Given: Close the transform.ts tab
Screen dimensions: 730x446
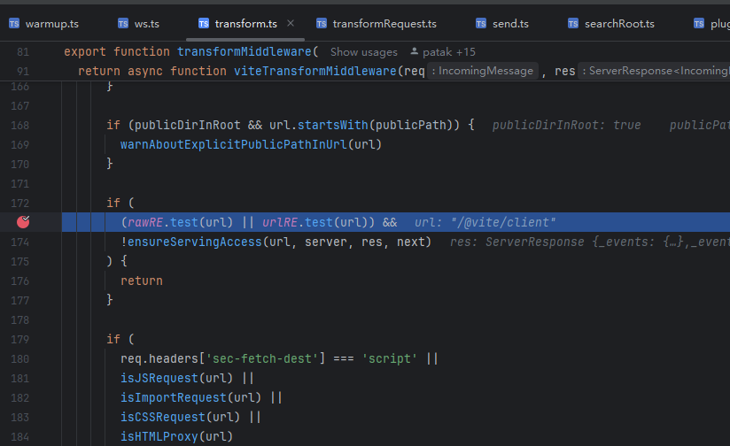Looking at the screenshot, I should click(x=291, y=23).
